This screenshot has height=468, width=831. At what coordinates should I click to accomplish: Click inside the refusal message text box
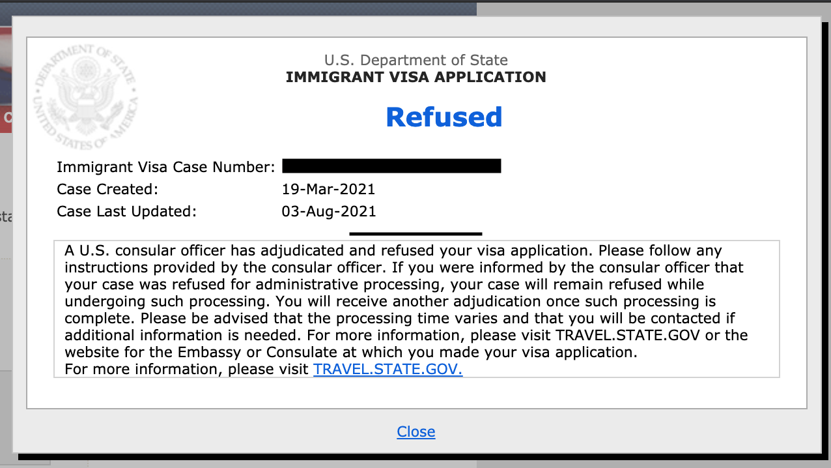pyautogui.click(x=417, y=309)
